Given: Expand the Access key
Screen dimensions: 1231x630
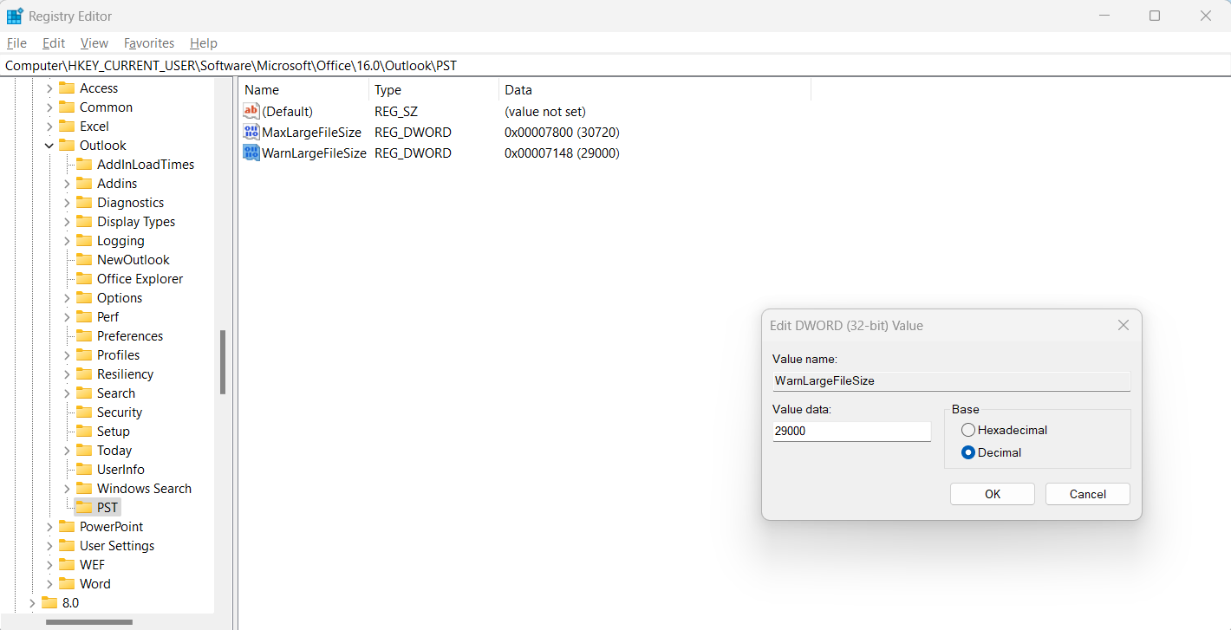Looking at the screenshot, I should click(x=49, y=88).
